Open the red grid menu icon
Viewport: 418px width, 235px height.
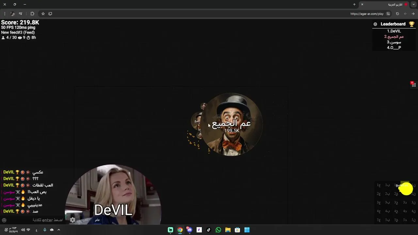point(413,84)
